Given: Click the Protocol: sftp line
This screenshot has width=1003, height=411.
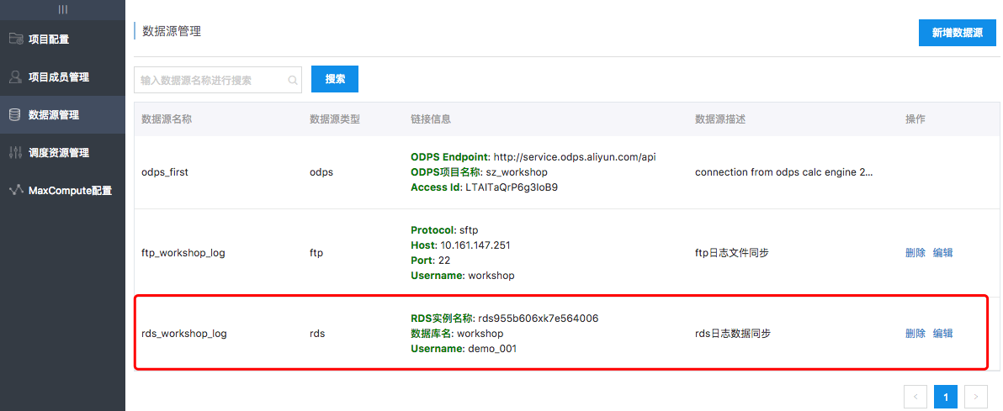Looking at the screenshot, I should tap(443, 229).
